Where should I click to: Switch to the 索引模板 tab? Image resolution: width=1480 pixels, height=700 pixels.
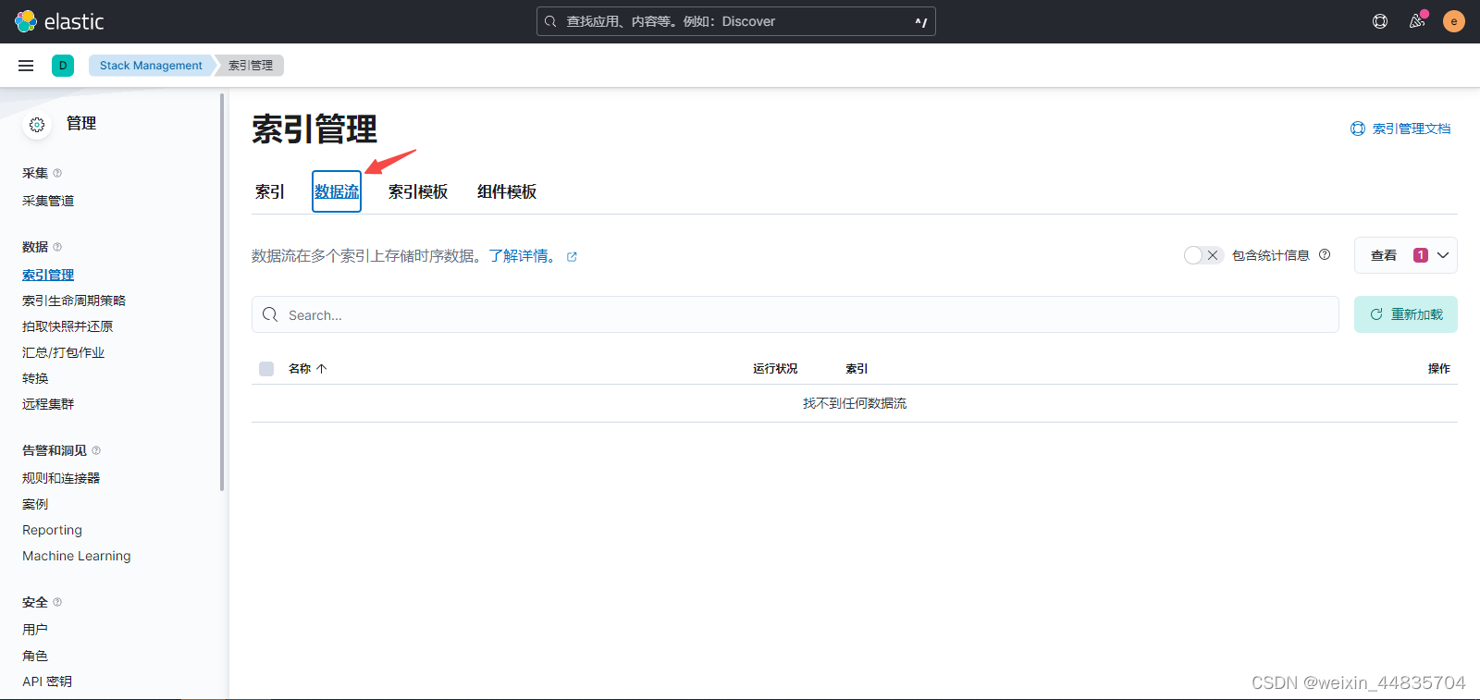(x=418, y=191)
